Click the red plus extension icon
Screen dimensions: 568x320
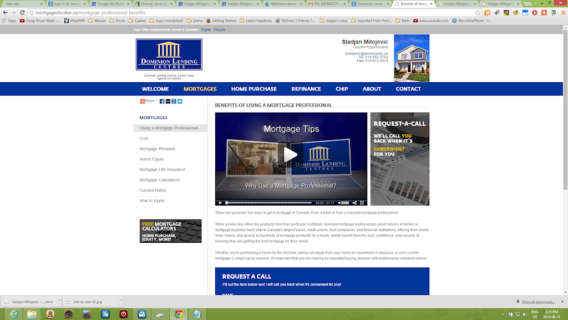(544, 12)
